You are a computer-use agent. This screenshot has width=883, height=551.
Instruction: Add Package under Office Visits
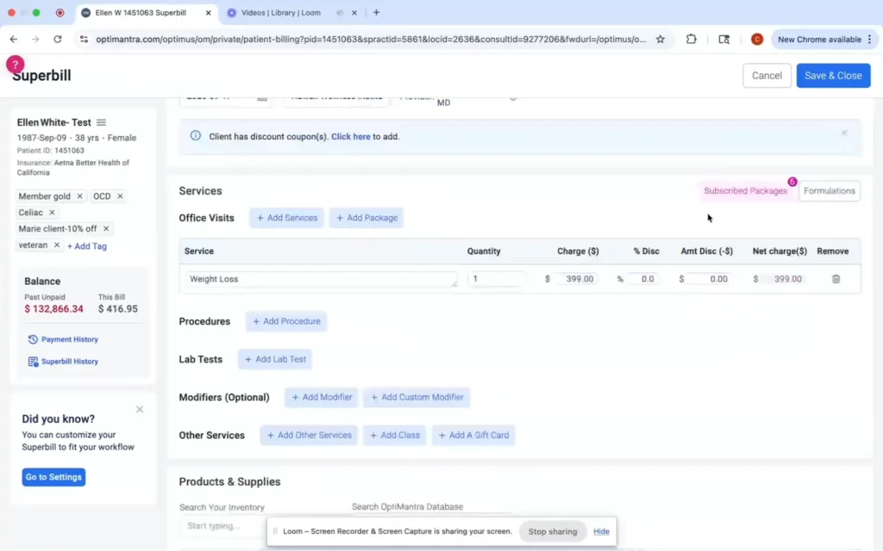click(366, 218)
